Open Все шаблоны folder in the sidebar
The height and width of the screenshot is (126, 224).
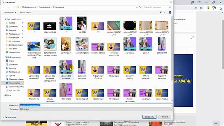[x=14, y=41]
